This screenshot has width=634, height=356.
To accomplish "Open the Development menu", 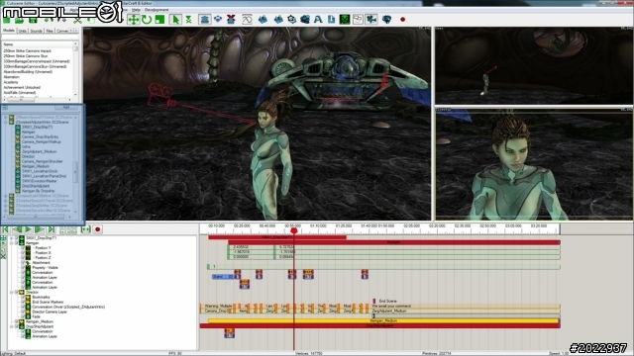I will pos(157,10).
